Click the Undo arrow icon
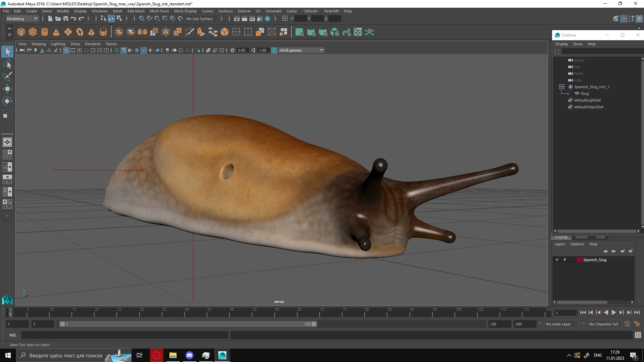Viewport: 644px width, 362px height. coord(73,19)
